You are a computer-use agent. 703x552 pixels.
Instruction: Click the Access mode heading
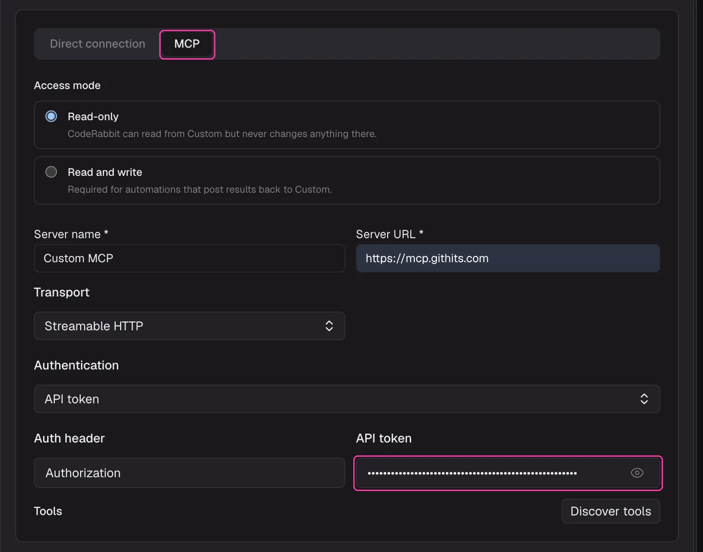tap(67, 85)
